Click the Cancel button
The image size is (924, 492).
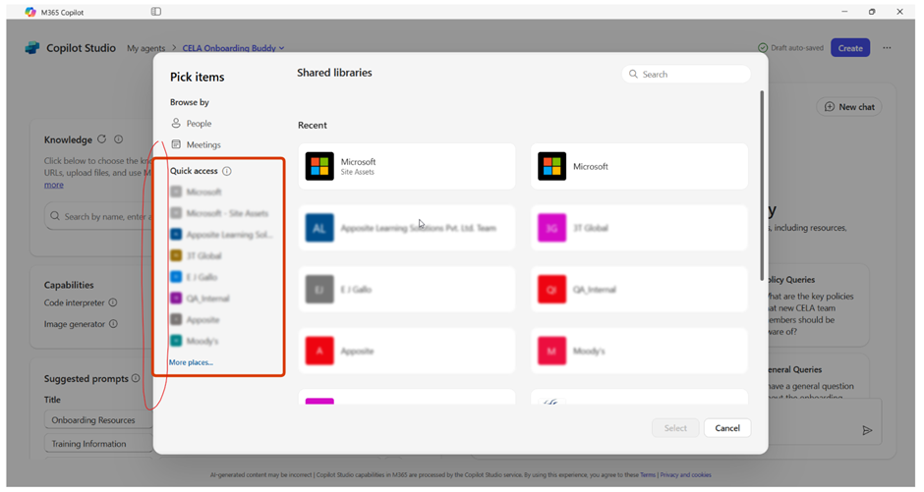click(727, 428)
